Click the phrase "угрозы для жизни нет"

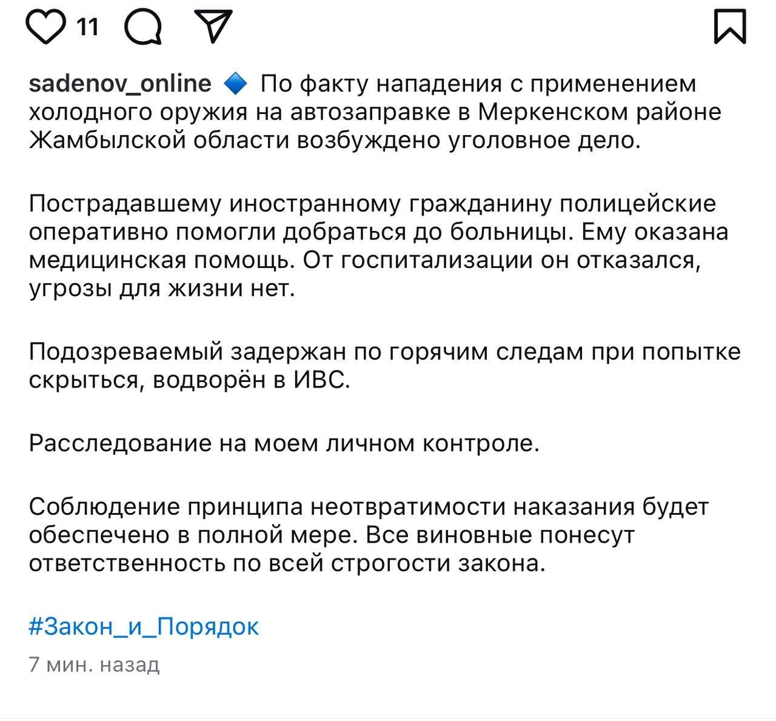pos(162,289)
